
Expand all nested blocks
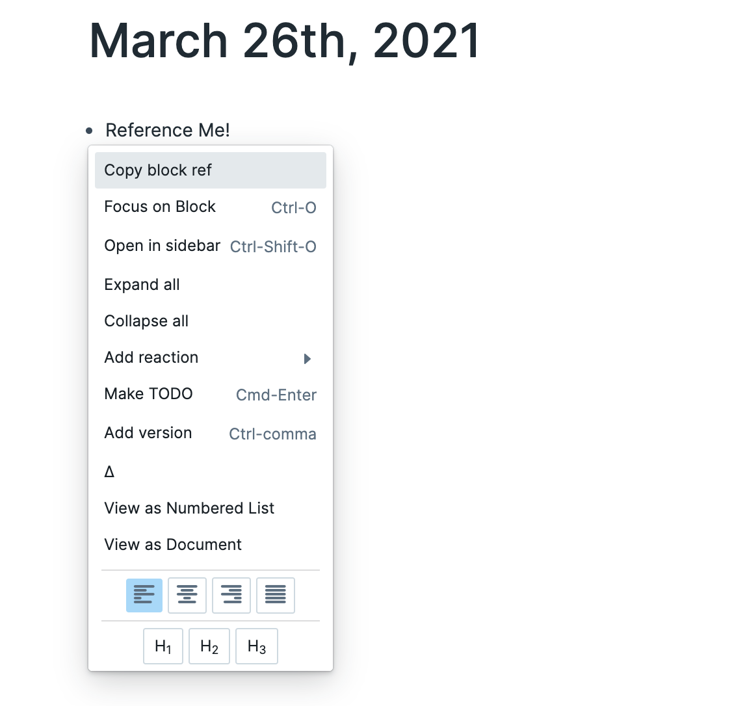[142, 284]
